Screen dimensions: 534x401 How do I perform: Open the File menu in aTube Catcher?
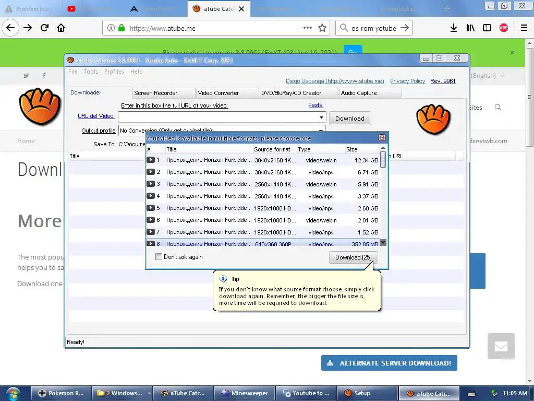73,72
